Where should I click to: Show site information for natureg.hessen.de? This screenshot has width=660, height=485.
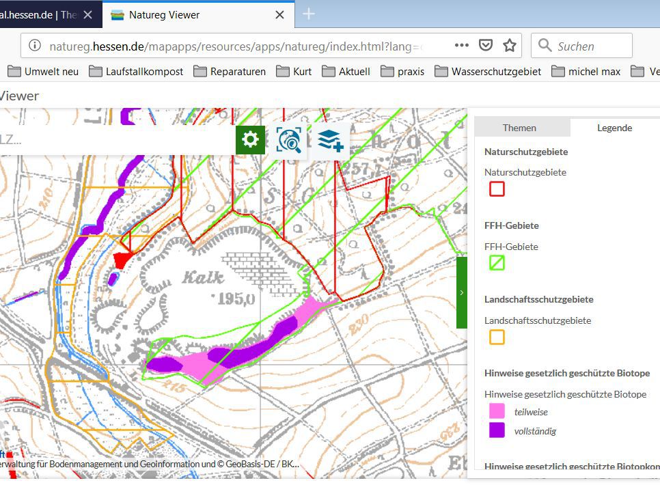pyautogui.click(x=34, y=46)
